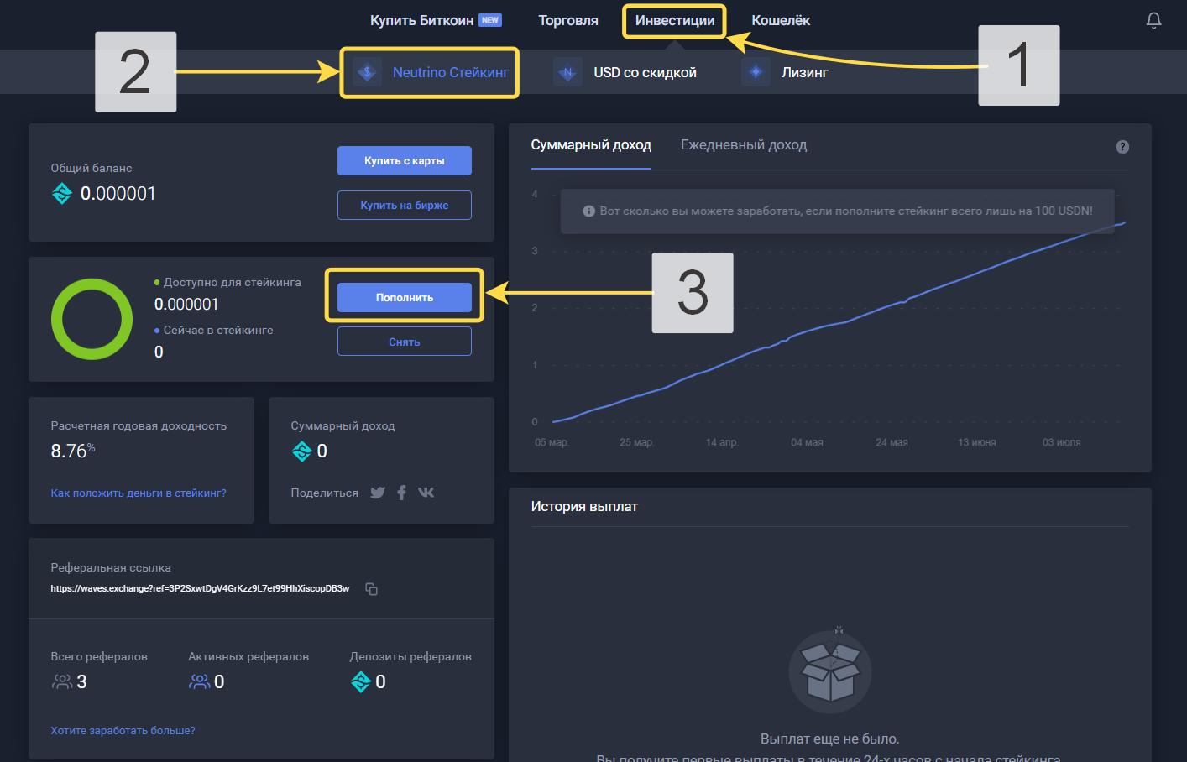Click the info icon in chart tooltip
This screenshot has height=762, width=1187.
pyautogui.click(x=588, y=211)
